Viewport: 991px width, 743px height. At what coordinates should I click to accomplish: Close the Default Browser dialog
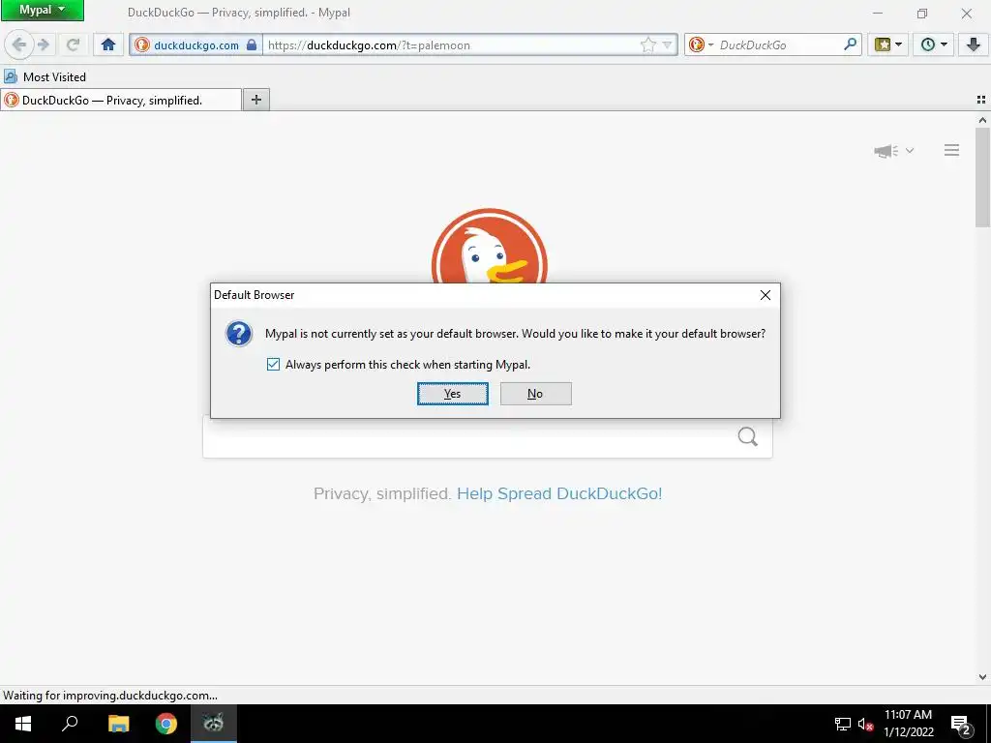coord(766,295)
